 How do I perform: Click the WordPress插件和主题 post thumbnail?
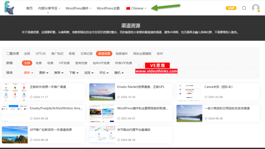click(x=102, y=113)
